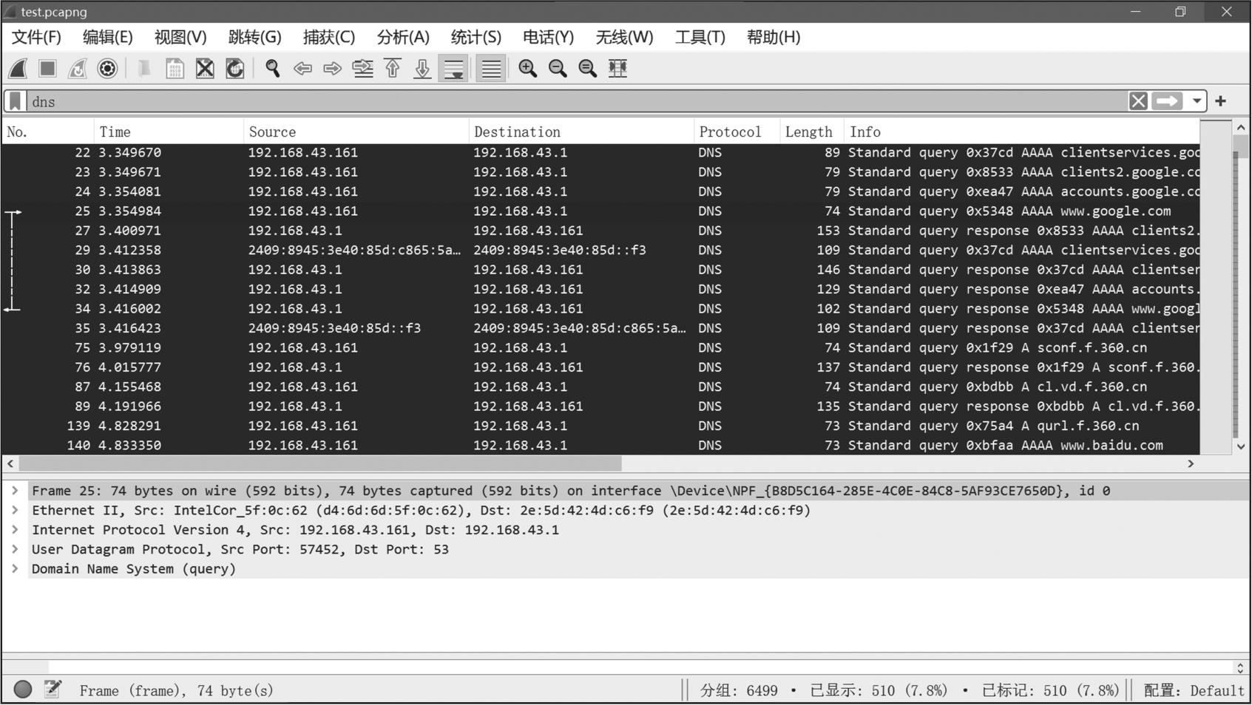Open a capture file
The width and height of the screenshot is (1252, 705).
(x=145, y=69)
